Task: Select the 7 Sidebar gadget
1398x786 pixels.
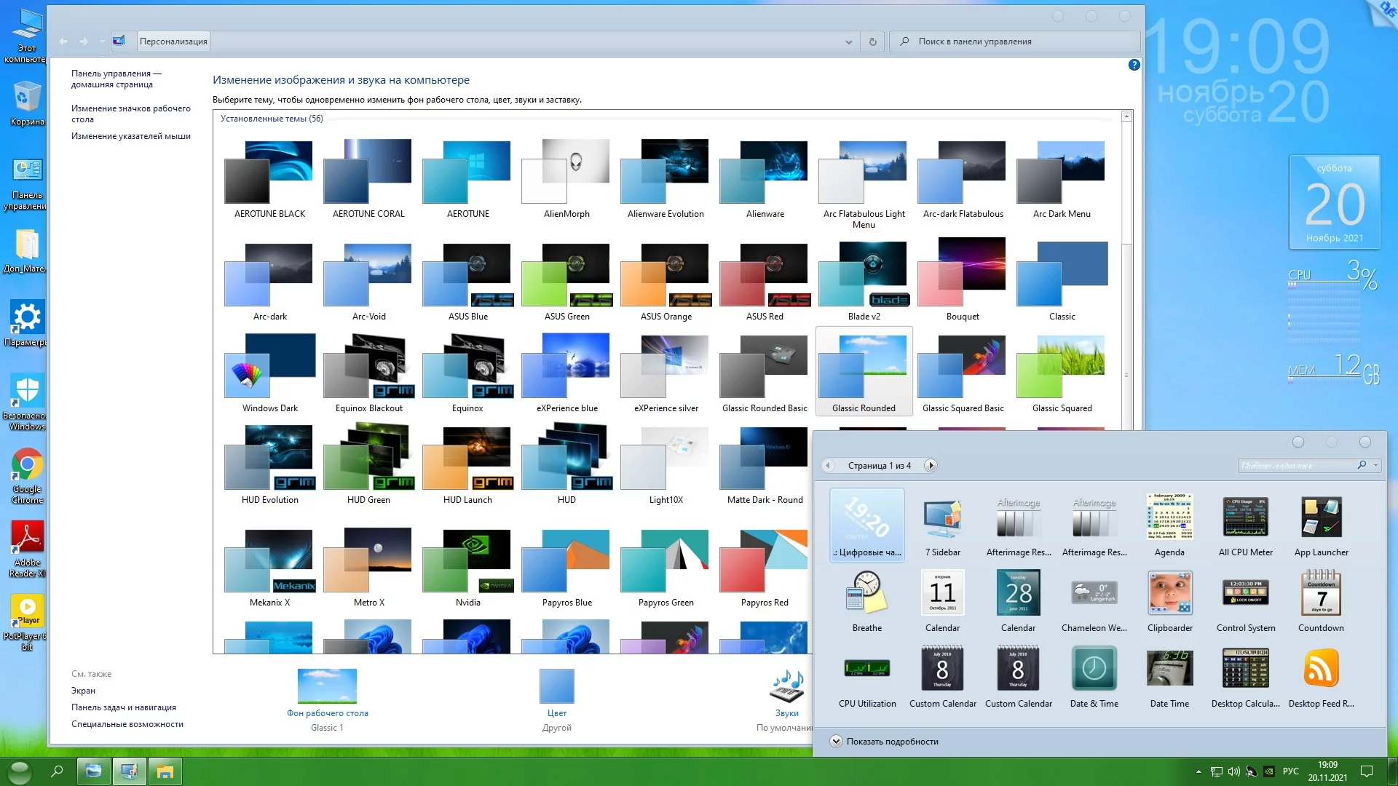Action: coord(942,518)
